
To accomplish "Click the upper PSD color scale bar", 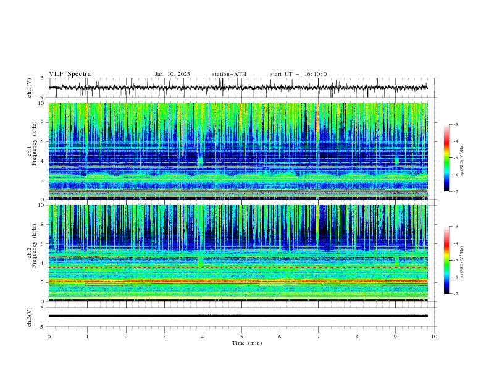I will [x=447, y=158].
